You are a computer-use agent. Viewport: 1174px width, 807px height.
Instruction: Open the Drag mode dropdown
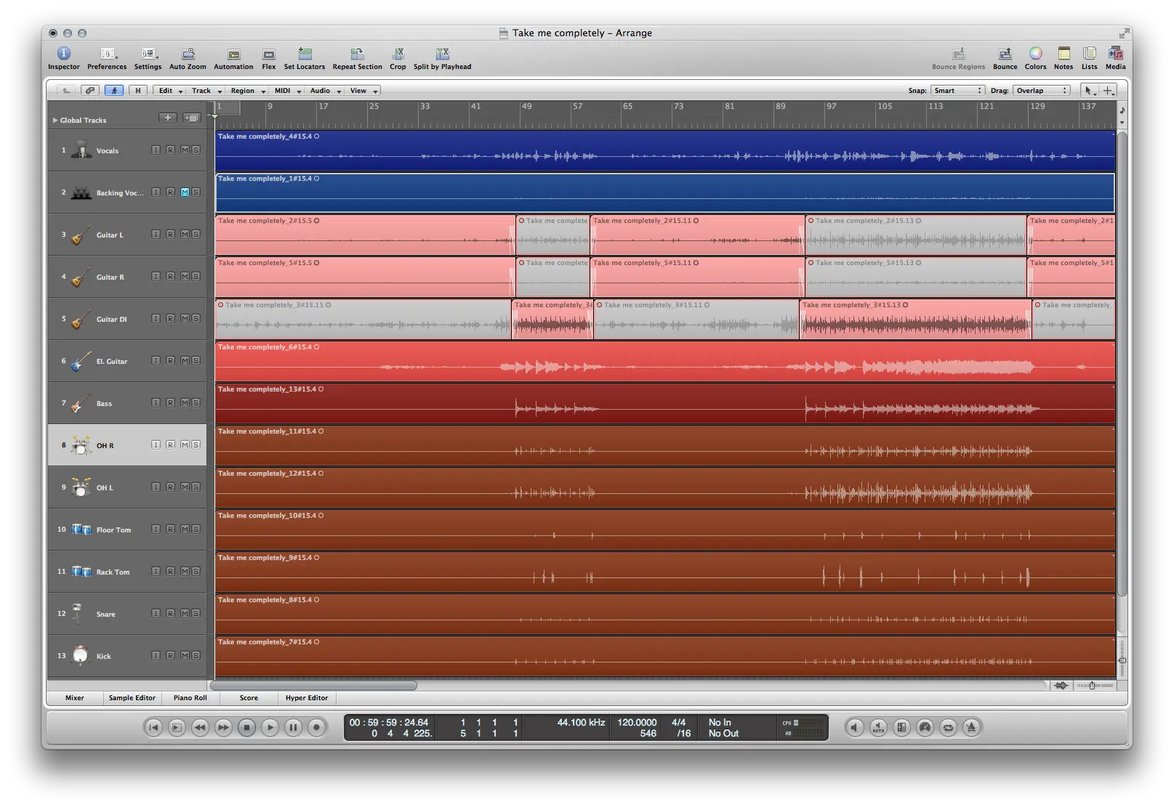coord(1042,91)
